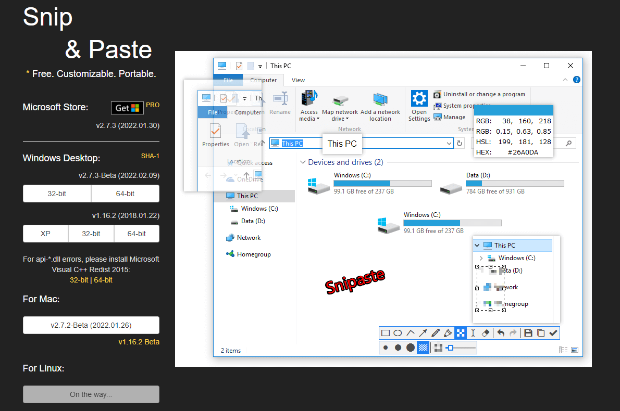Download 64-bit build of v2.7.3-Beta
This screenshot has height=411, width=620.
126,194
